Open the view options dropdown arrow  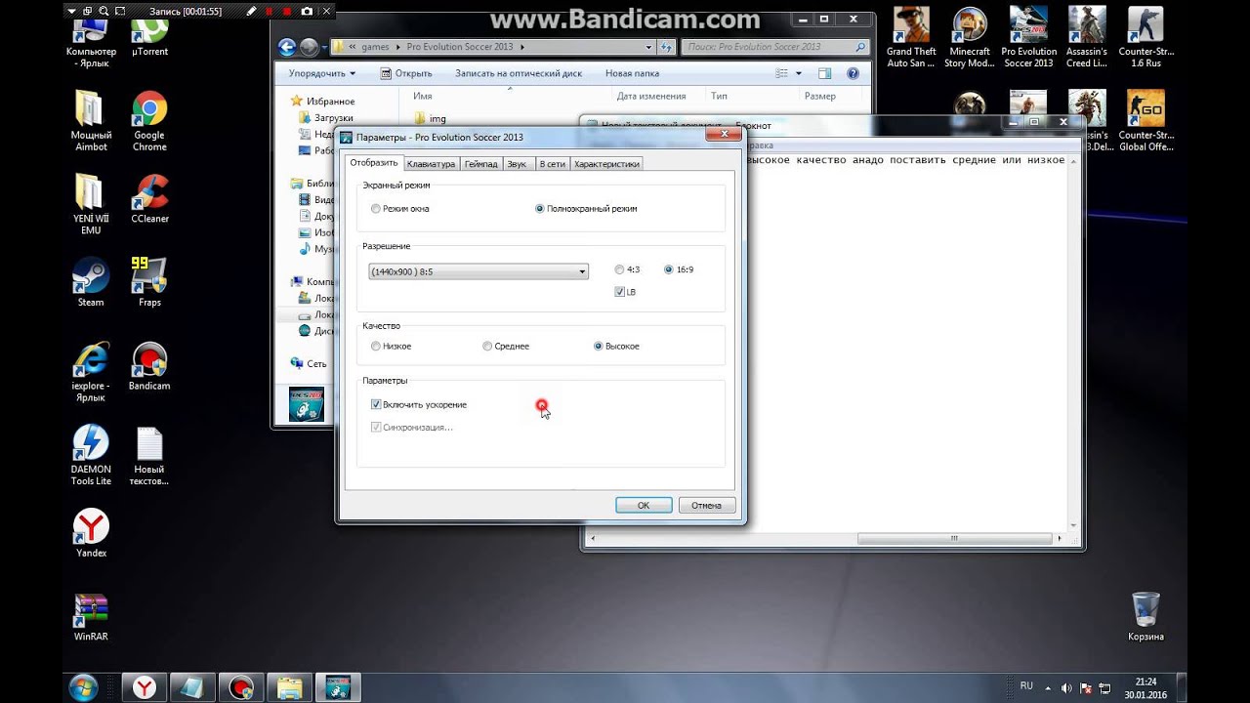click(798, 73)
